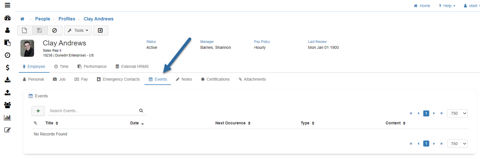Click the cancel circle toolbar icon

[55, 30]
